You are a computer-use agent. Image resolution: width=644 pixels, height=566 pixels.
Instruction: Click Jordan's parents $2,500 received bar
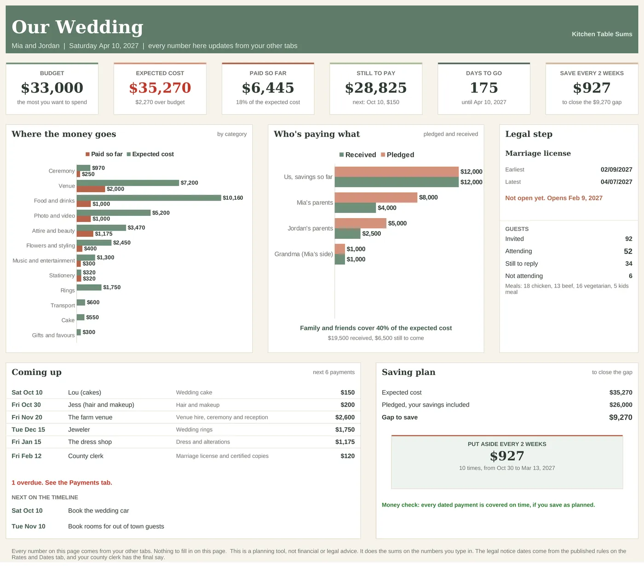[348, 234]
